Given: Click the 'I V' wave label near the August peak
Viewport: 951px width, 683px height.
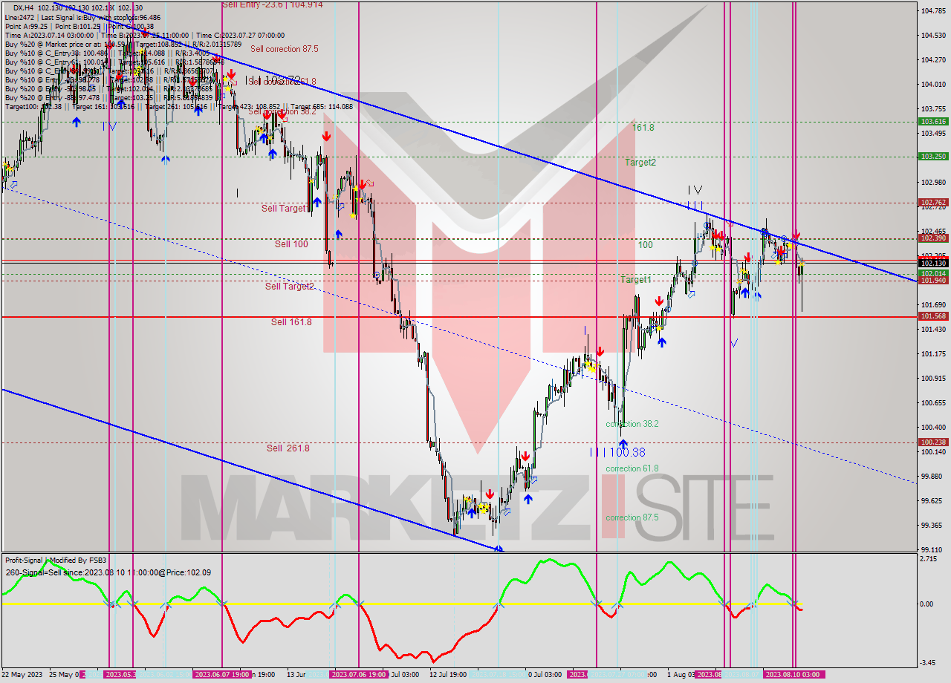Looking at the screenshot, I should point(695,189).
